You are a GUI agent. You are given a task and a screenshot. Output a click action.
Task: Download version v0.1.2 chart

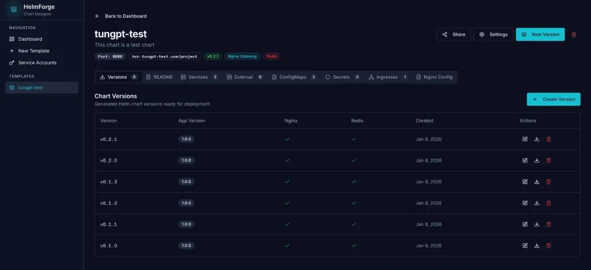[x=537, y=203]
